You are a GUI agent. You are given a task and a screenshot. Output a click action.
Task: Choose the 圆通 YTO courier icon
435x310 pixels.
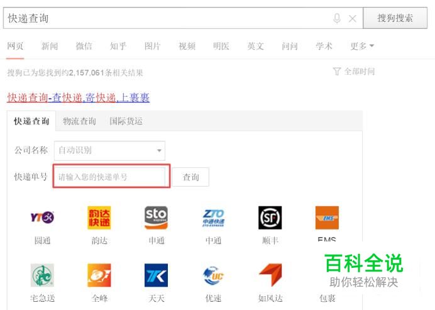click(42, 218)
